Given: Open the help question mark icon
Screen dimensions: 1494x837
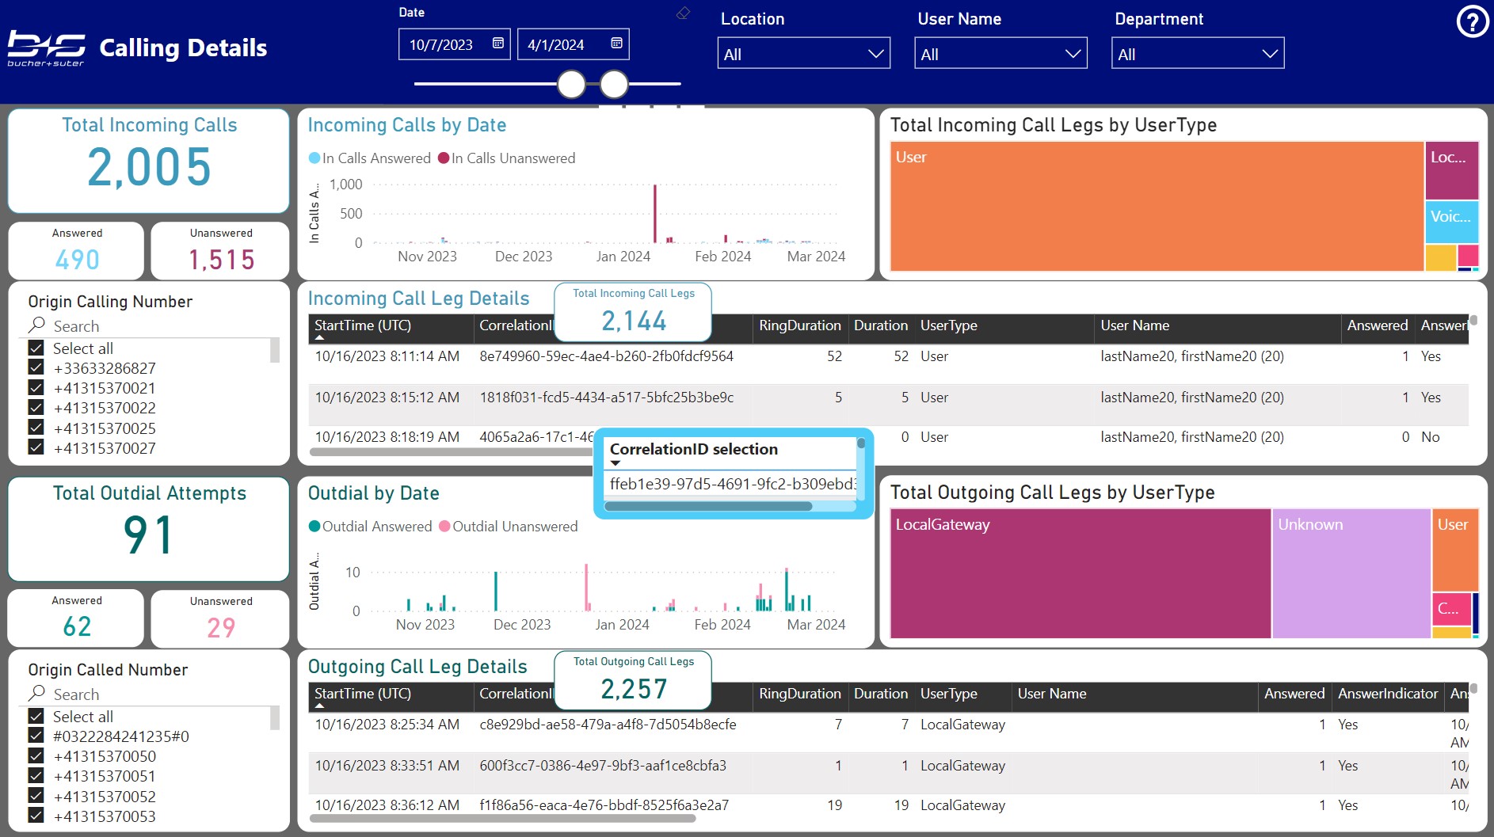Looking at the screenshot, I should (x=1473, y=22).
